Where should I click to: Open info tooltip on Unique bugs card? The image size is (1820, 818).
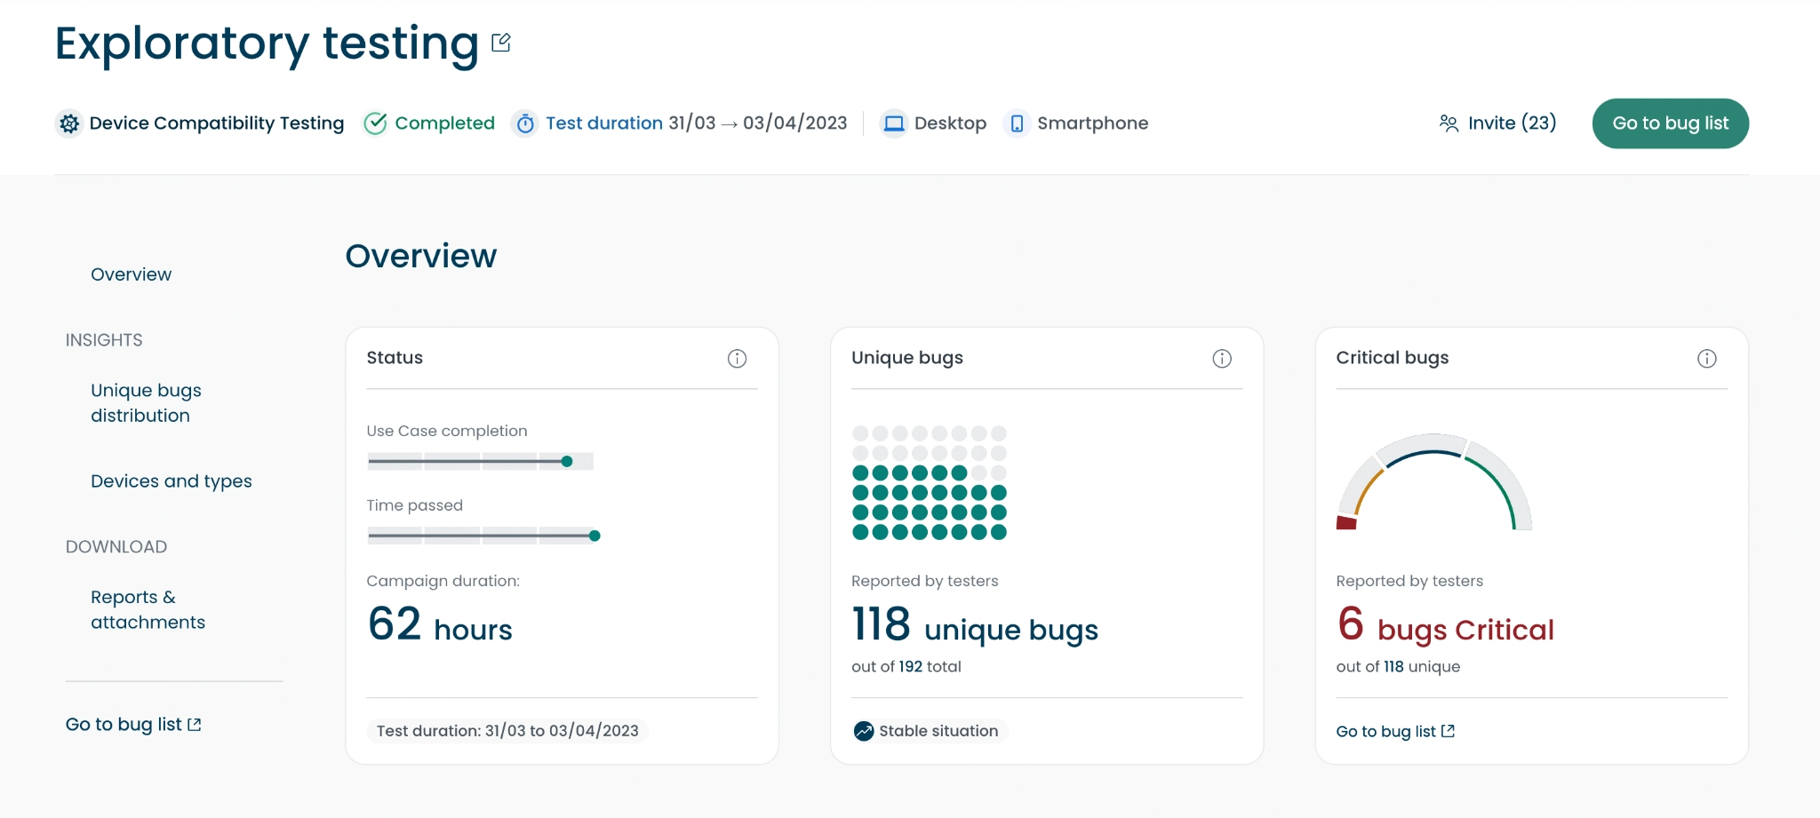click(1222, 359)
